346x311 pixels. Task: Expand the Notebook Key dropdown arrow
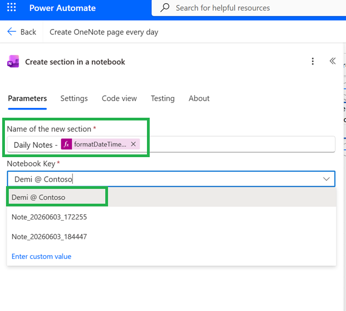[x=326, y=178]
